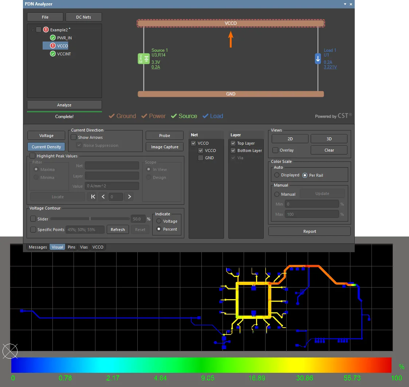Uncheck the Bottom Layer checkbox
This screenshot has width=409, height=387.
point(233,150)
